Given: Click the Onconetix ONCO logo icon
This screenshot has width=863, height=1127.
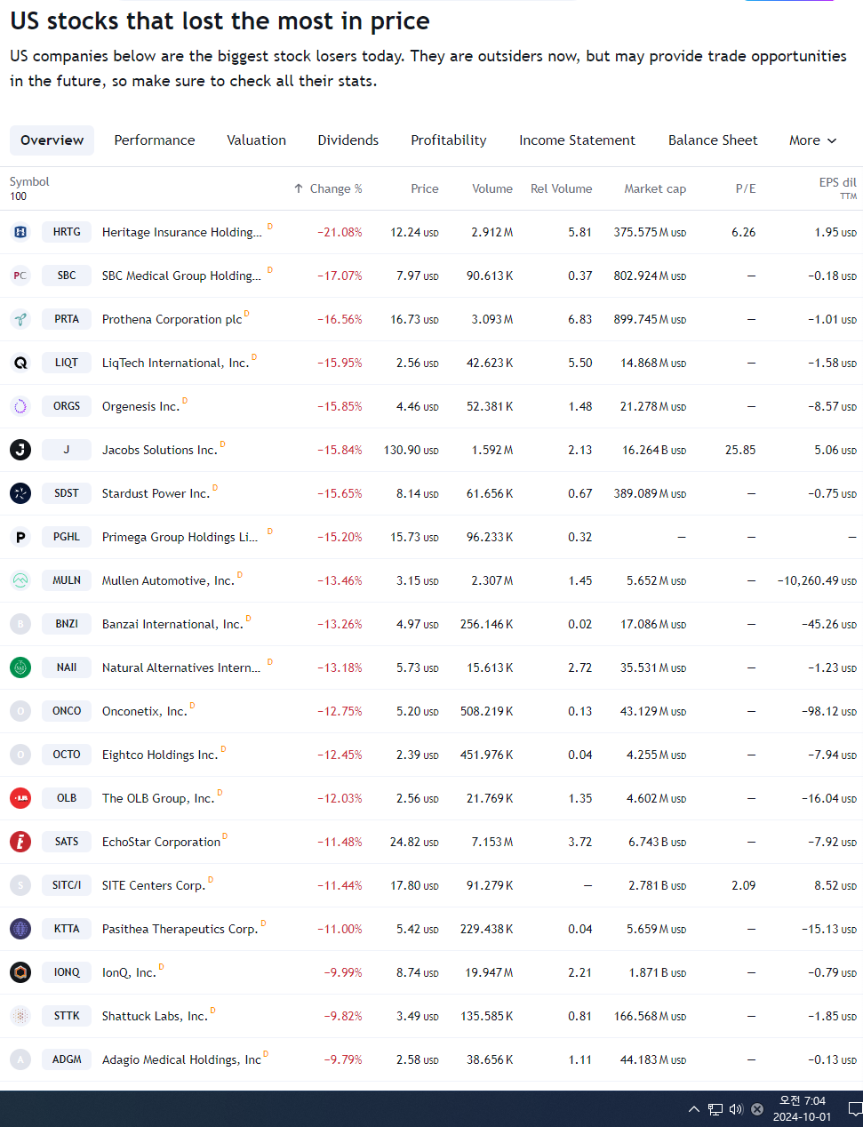Looking at the screenshot, I should (20, 711).
